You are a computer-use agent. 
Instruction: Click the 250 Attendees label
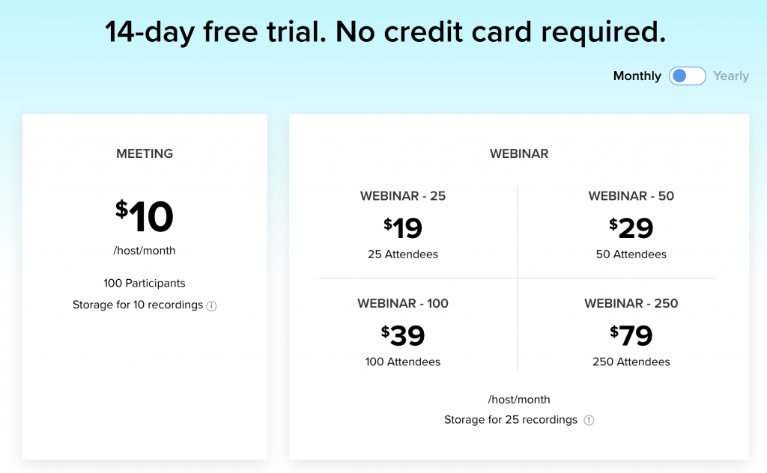click(631, 362)
